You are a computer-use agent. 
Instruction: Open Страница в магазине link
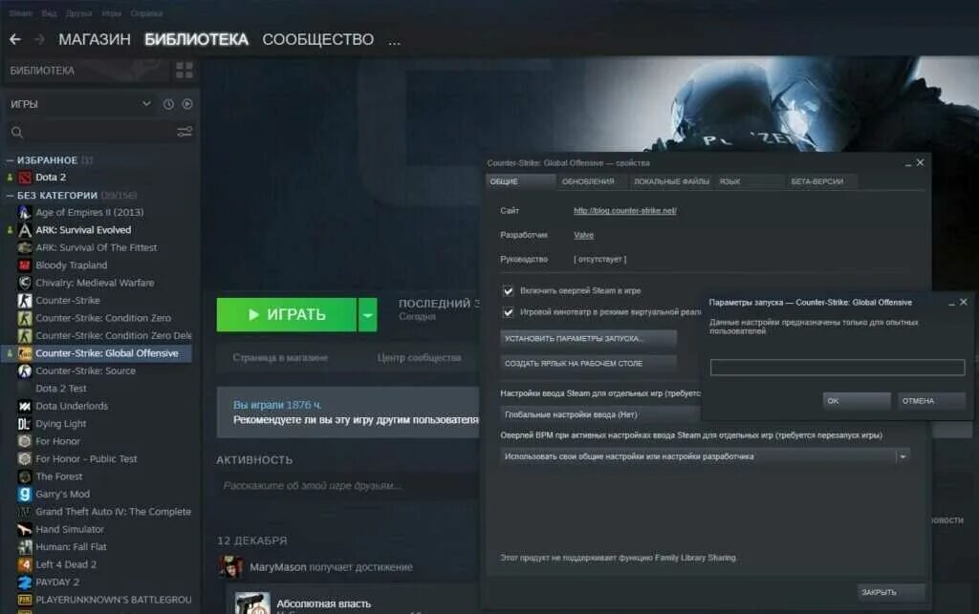point(280,358)
